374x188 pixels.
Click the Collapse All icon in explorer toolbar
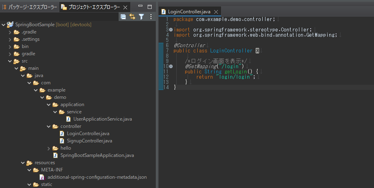pyautogui.click(x=123, y=17)
